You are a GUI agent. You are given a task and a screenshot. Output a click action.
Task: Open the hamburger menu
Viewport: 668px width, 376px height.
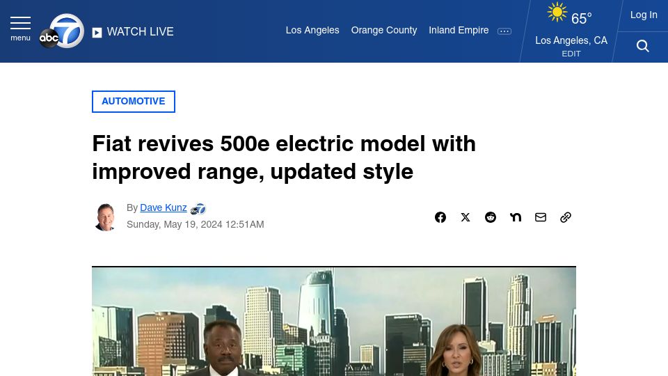[20, 29]
